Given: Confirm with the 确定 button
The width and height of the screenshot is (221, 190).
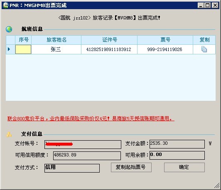Looking at the screenshot, I should pyautogui.click(x=184, y=167).
